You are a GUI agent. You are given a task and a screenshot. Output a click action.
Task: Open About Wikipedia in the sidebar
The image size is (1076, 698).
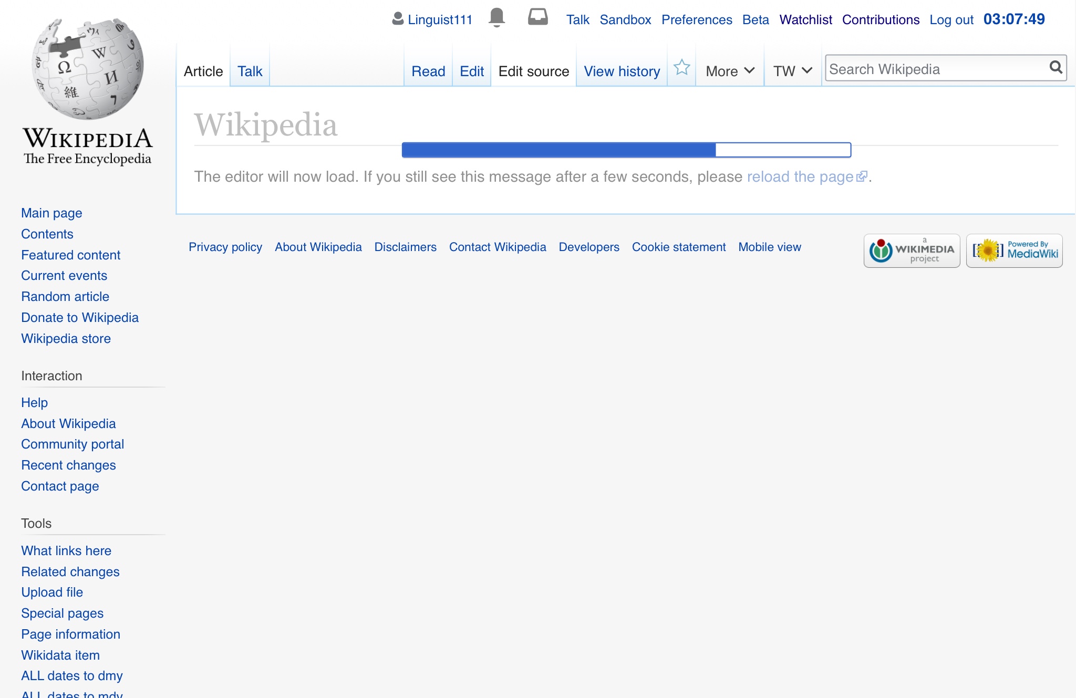[x=68, y=423]
